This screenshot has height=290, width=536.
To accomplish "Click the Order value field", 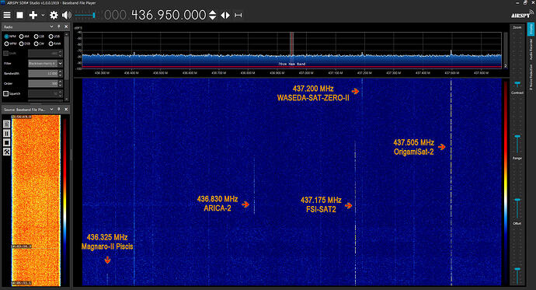I will 43,83.
